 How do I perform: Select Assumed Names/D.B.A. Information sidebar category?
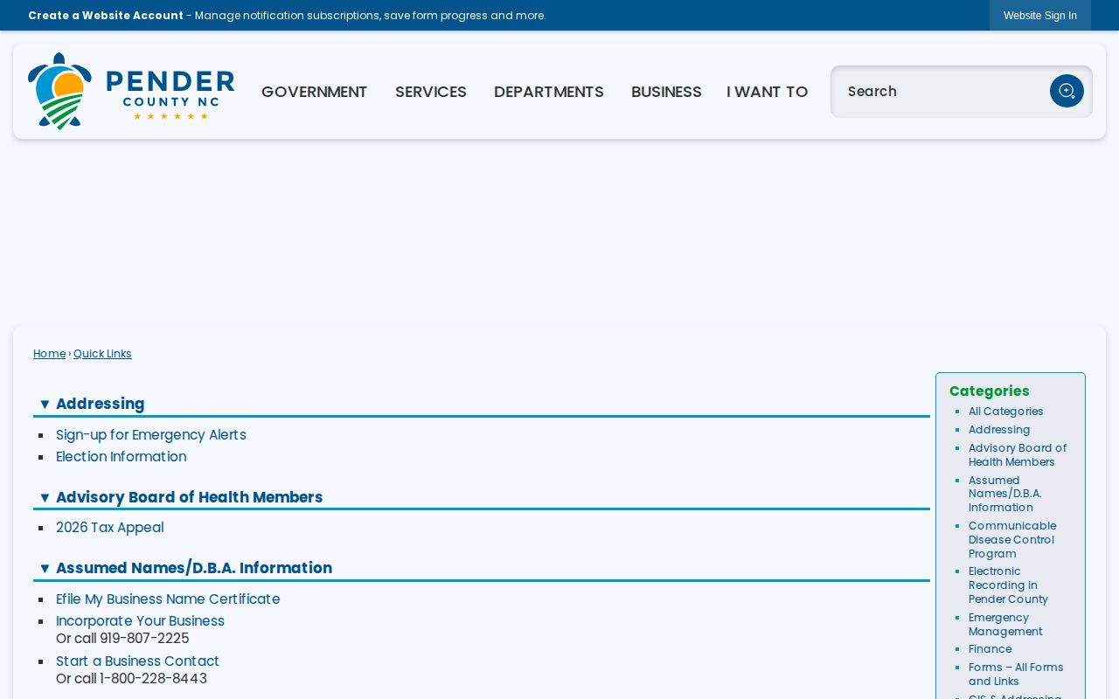[x=1005, y=494]
